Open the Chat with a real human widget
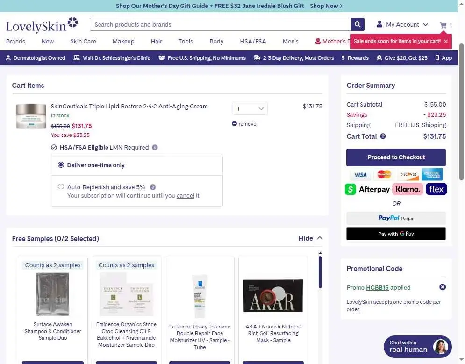Image resolution: width=465 pixels, height=364 pixels. point(417,346)
